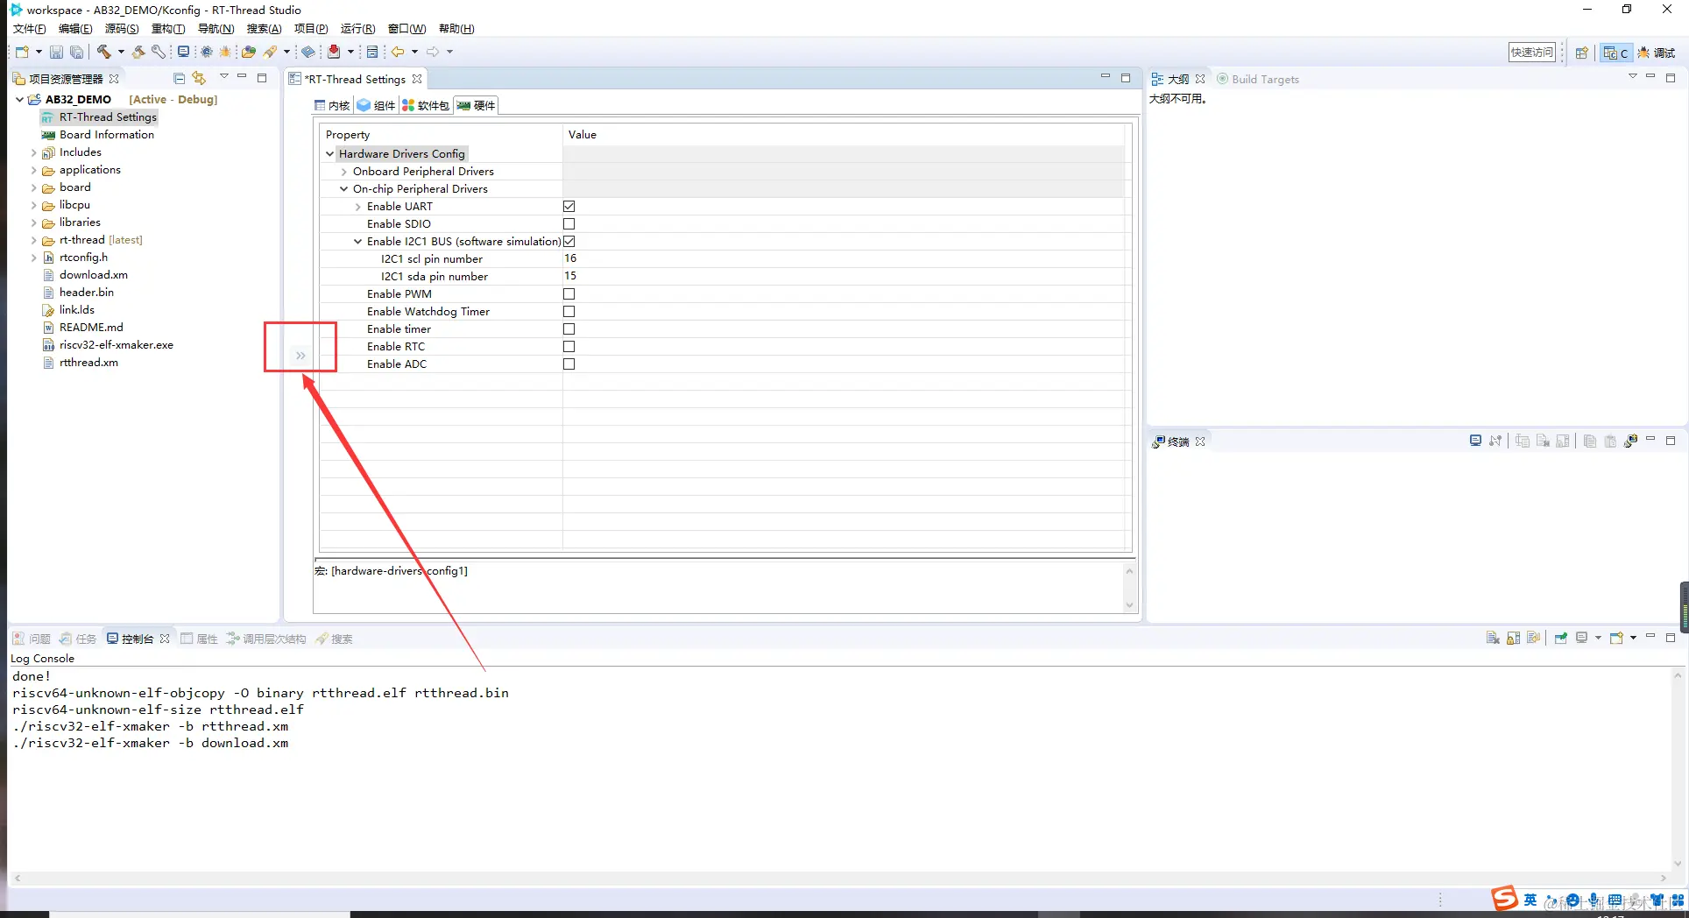Expand the rt-thread folder node
The image size is (1689, 918).
coord(33,240)
